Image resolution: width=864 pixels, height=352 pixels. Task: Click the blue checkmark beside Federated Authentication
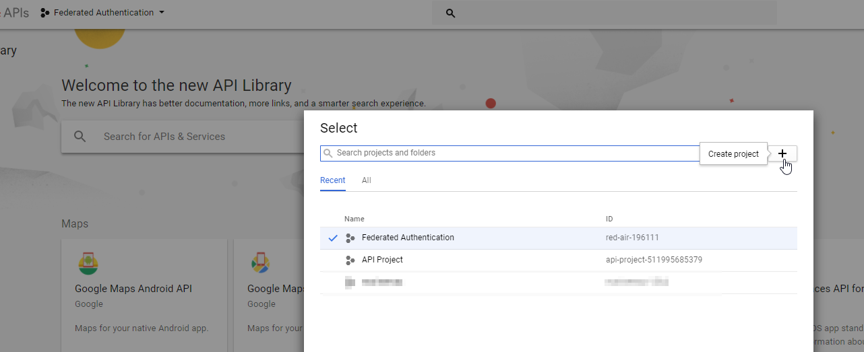[332, 238]
